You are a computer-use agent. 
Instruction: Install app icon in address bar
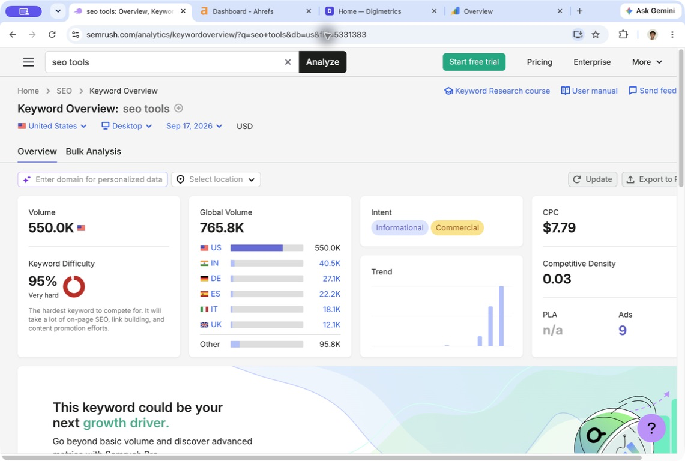pos(578,35)
